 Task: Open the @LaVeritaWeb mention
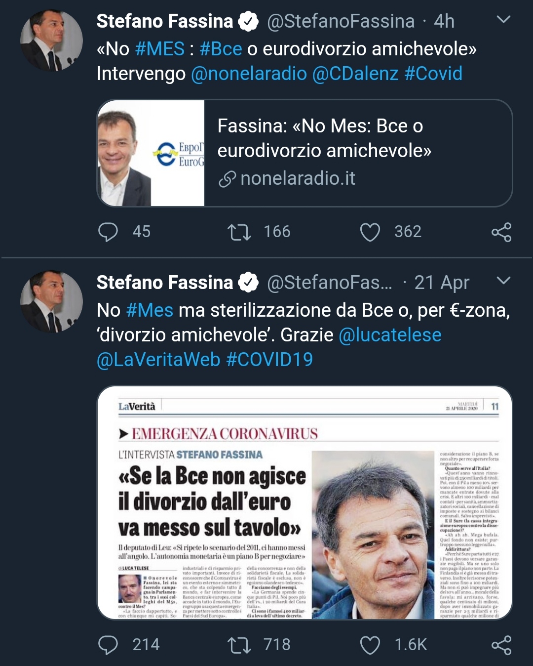pos(158,360)
